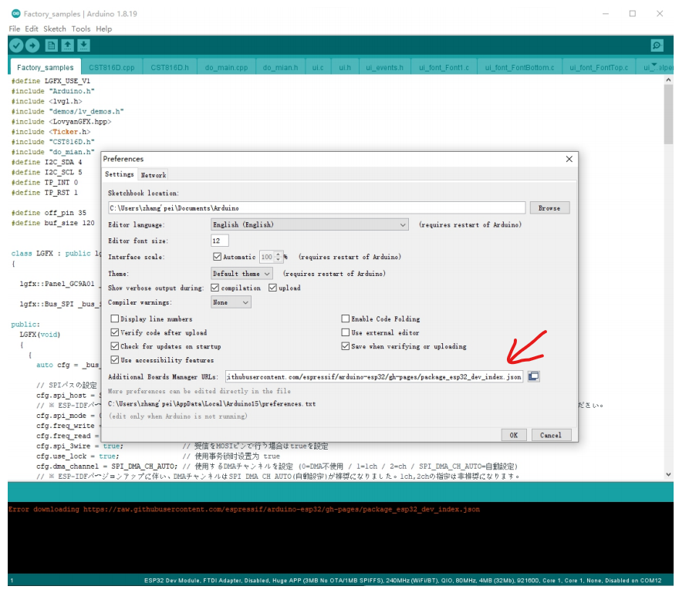This screenshot has height=593, width=679.
Task: Toggle Save when verifying or uploading
Action: coord(345,346)
